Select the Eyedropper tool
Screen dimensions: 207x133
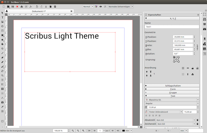[x=2, y=107]
